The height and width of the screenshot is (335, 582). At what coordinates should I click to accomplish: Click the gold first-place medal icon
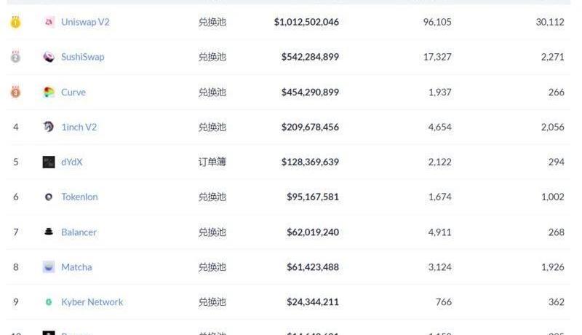15,23
